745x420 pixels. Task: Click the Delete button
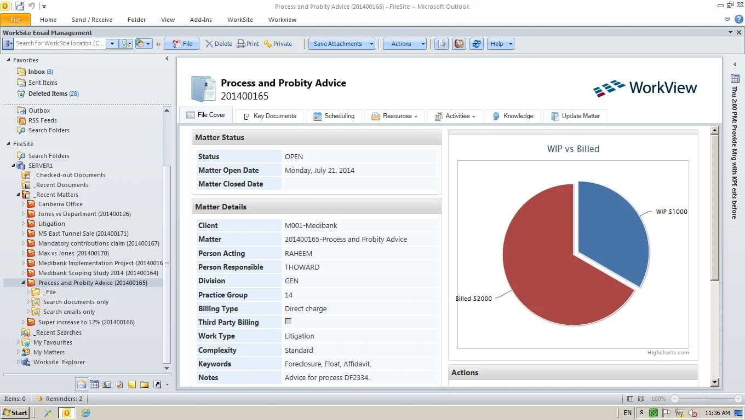tap(219, 44)
